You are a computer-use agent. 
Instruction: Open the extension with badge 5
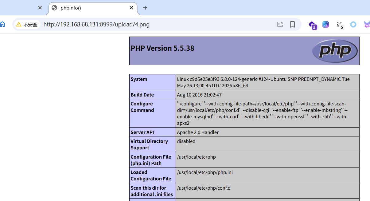coord(340,25)
